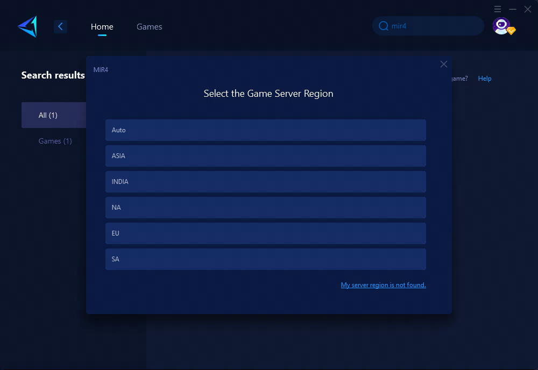Click the MIR4 dialog title text
The width and height of the screenshot is (538, 370).
(101, 69)
